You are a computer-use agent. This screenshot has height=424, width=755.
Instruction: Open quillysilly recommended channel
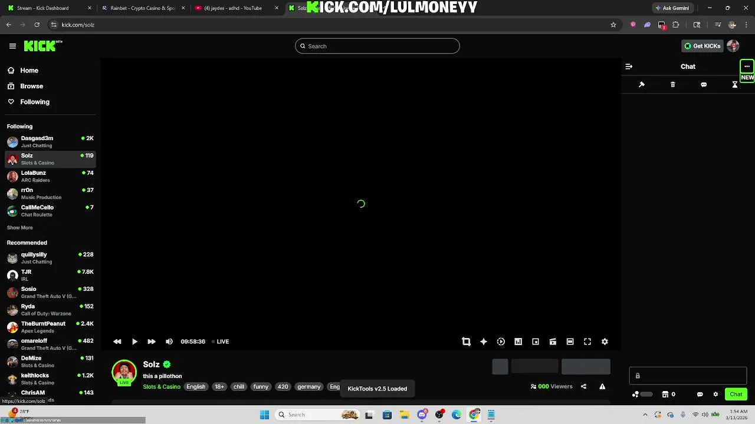click(51, 258)
